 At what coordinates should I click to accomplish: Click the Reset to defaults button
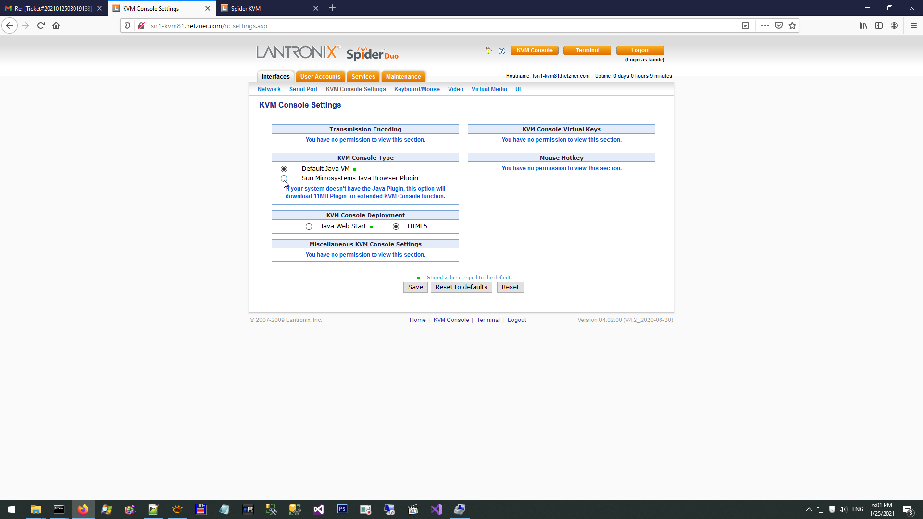[x=461, y=287]
